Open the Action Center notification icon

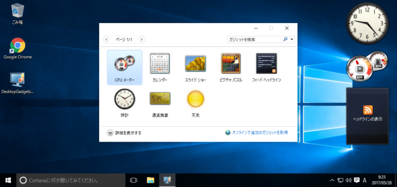[357, 180]
